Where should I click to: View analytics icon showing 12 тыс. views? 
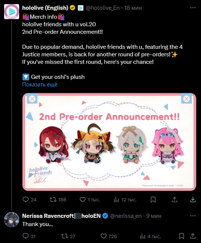(x=116, y=199)
